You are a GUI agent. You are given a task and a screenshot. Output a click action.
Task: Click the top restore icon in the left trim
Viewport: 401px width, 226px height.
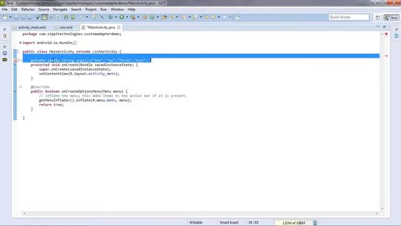(x=4, y=30)
